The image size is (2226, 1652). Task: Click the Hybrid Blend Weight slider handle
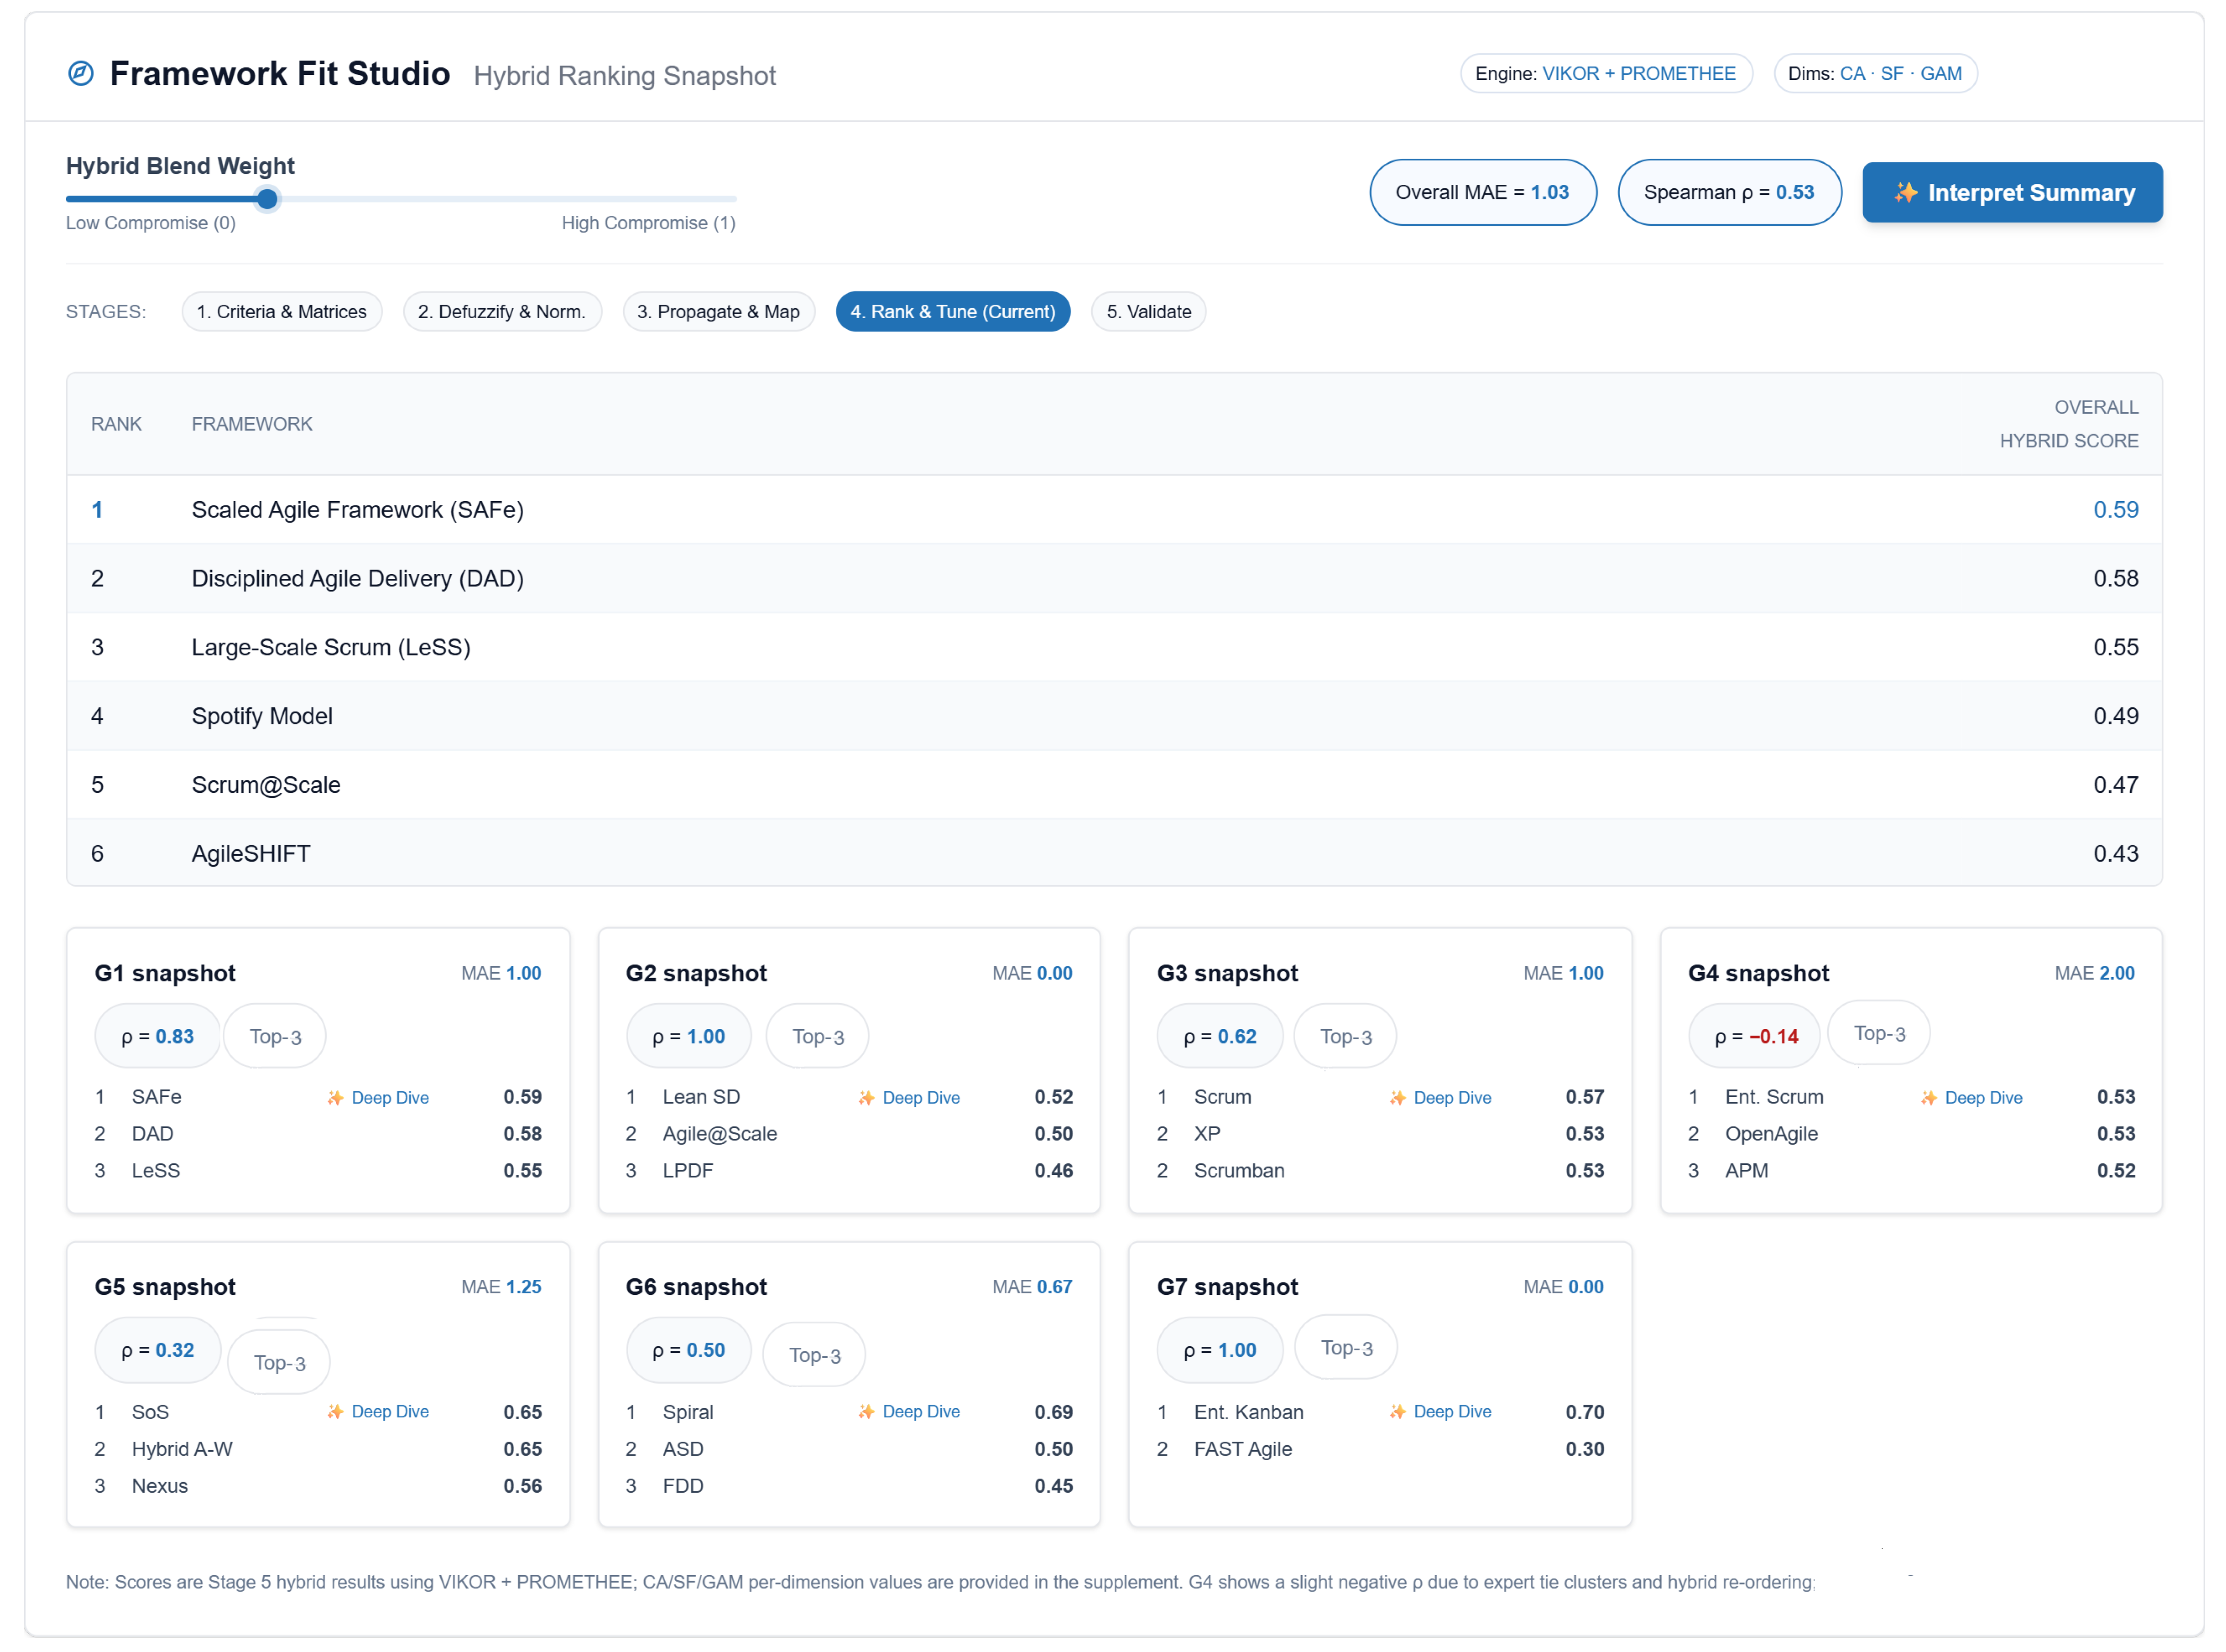[x=267, y=199]
